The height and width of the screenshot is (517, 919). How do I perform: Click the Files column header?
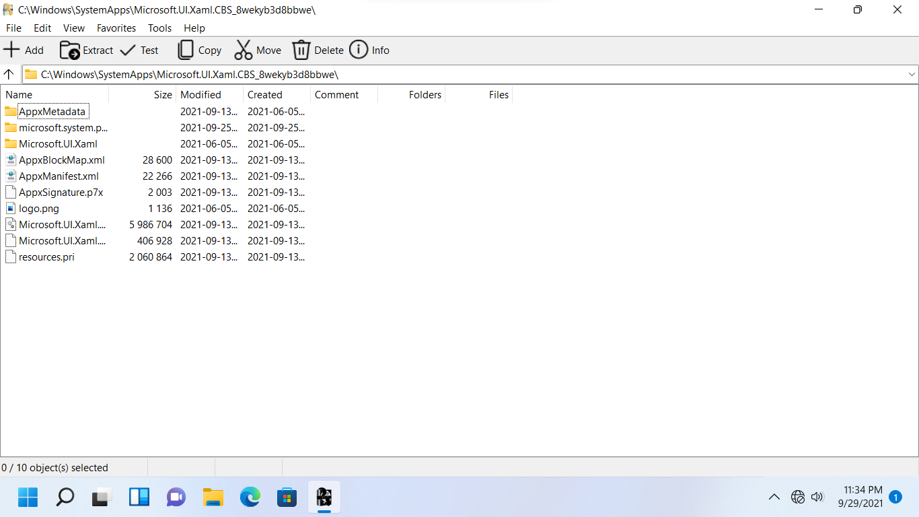(479, 95)
